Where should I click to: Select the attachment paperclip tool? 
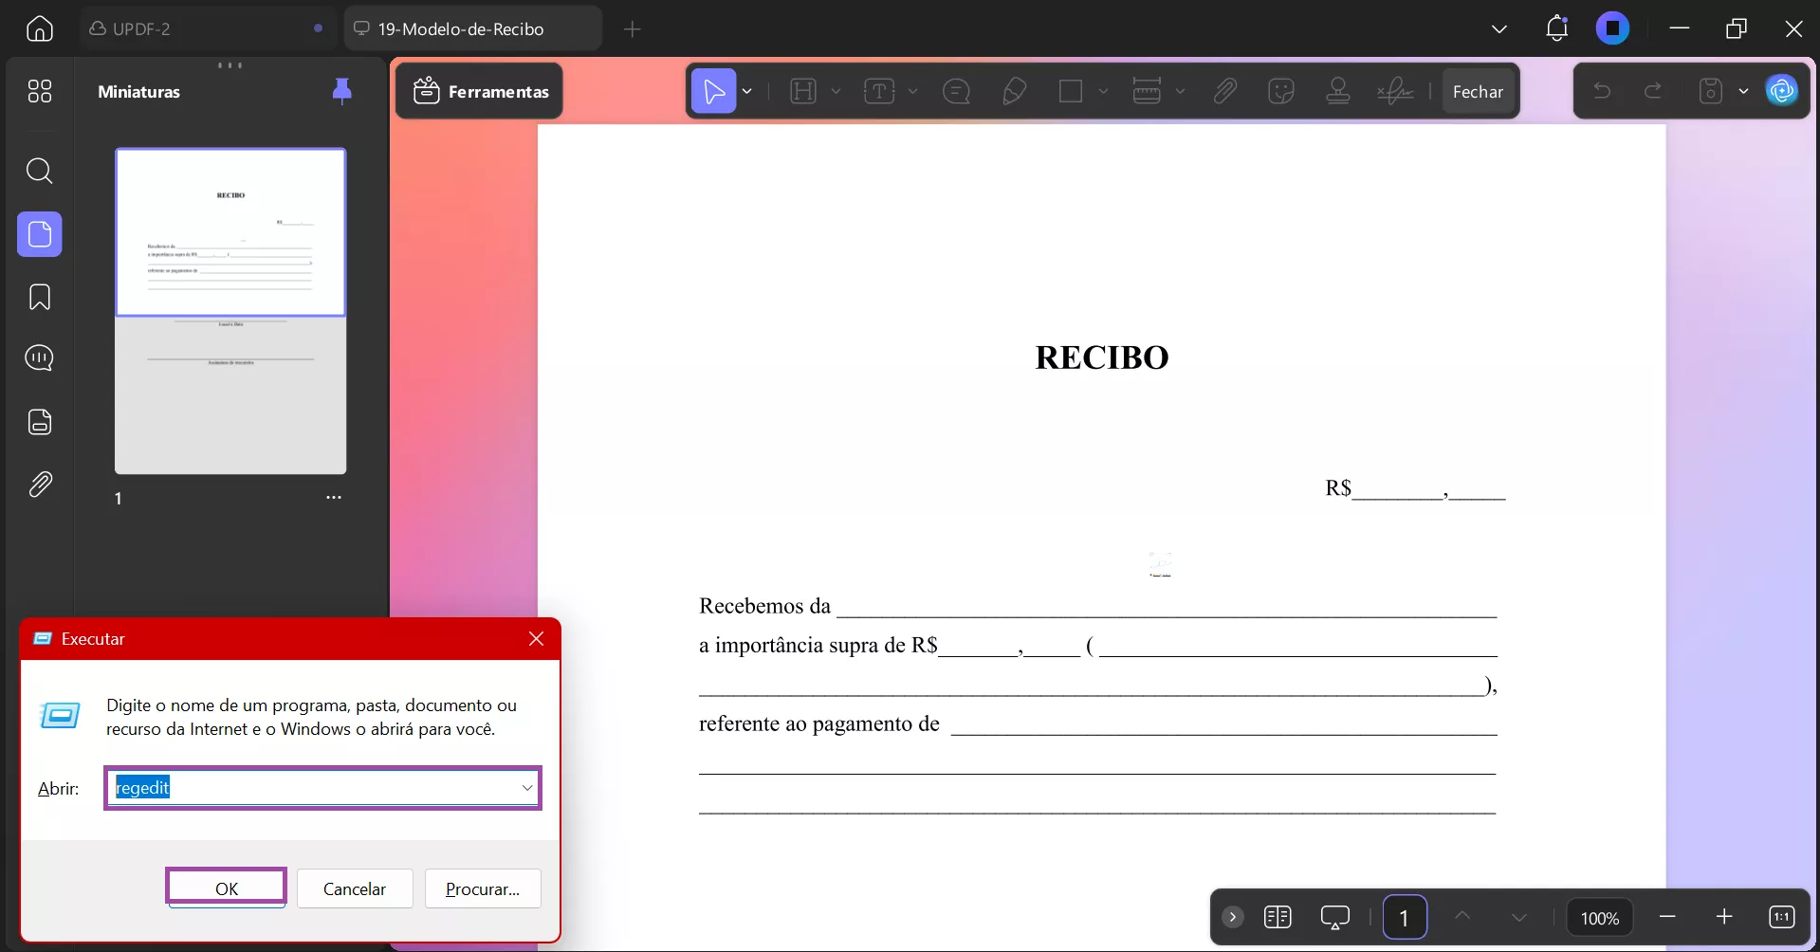tap(1224, 90)
